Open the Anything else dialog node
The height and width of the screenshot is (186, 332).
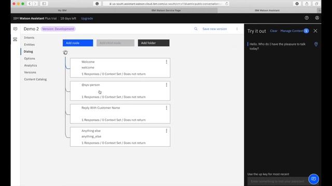tap(120, 137)
